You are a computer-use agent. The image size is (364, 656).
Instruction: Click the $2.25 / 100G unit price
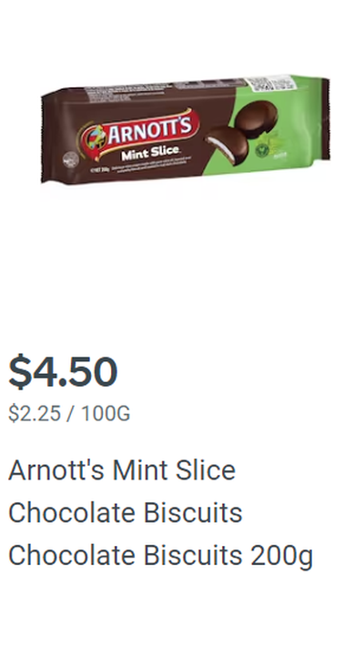[69, 413]
